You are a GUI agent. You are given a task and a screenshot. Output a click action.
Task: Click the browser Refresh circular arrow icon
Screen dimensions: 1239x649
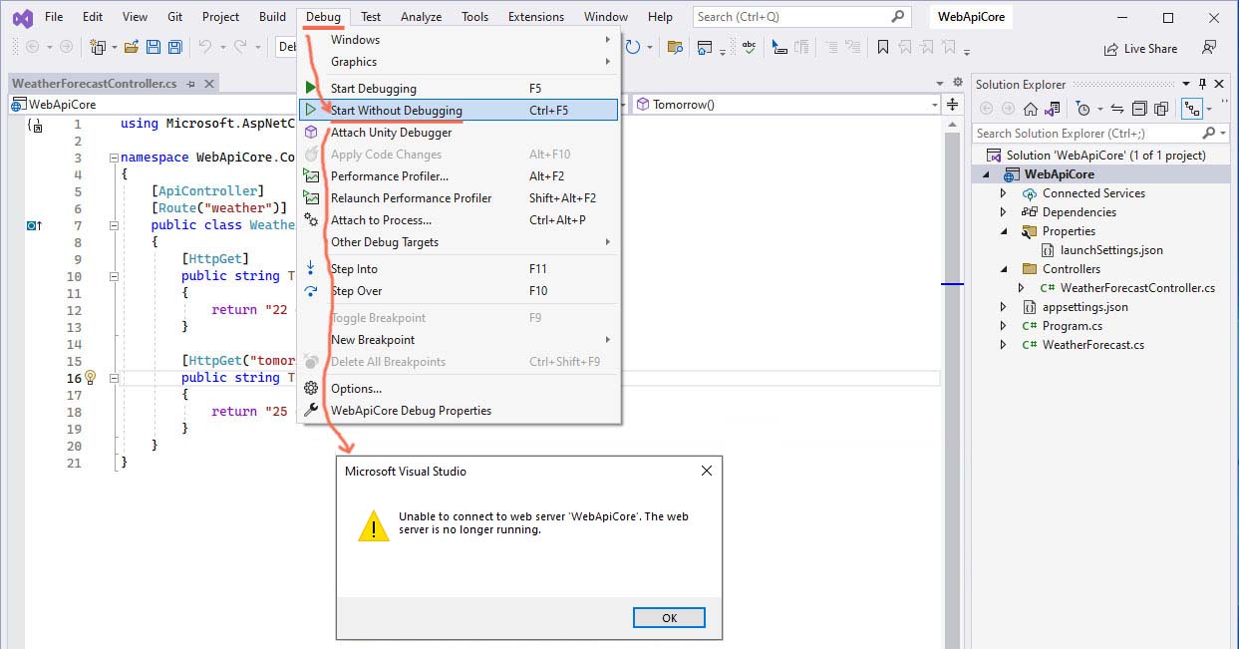coord(634,47)
